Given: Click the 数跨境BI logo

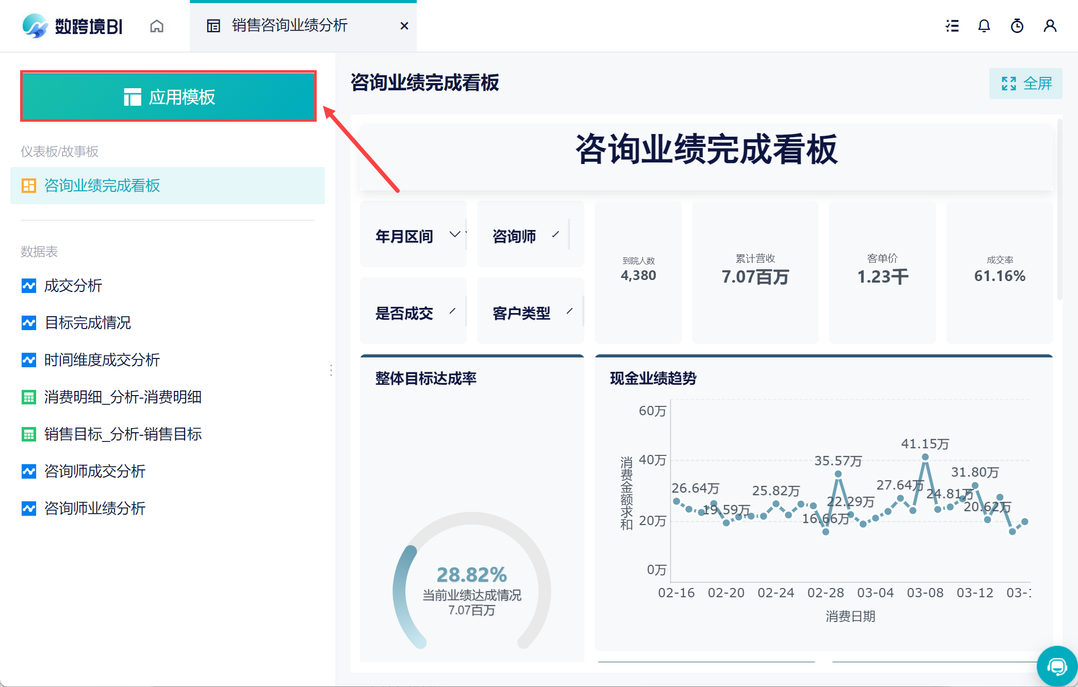Looking at the screenshot, I should coord(73,26).
